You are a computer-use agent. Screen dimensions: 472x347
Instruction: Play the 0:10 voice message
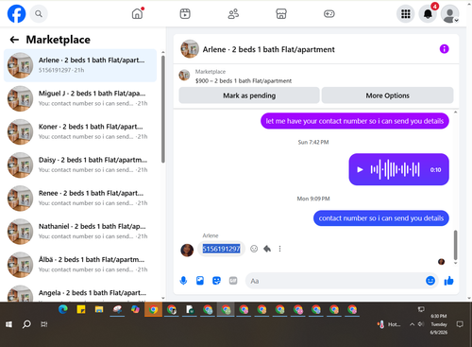360,169
